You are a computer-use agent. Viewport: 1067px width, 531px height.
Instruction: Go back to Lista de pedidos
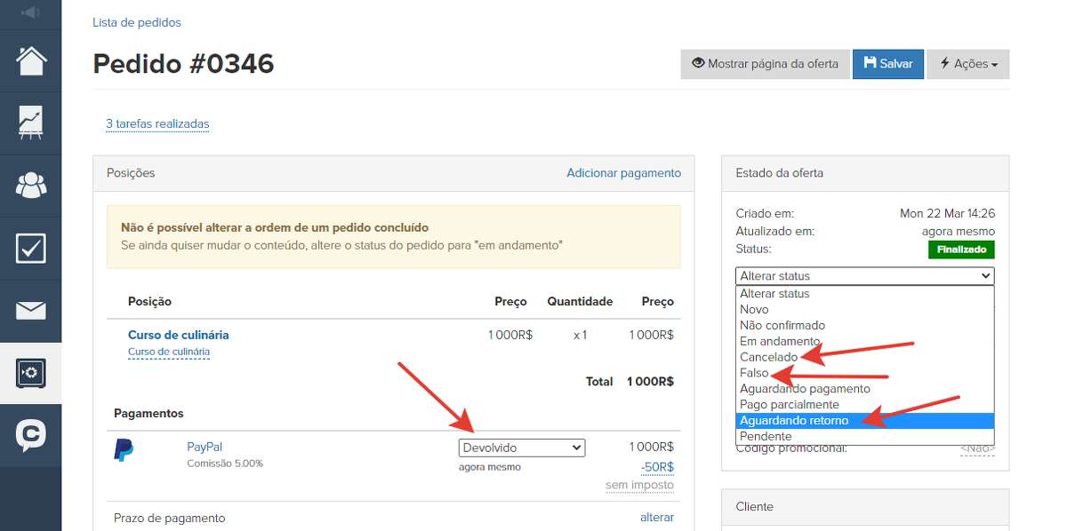(136, 22)
